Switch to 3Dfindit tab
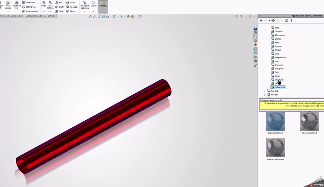The height and width of the screenshot is (187, 324). click(52, 16)
